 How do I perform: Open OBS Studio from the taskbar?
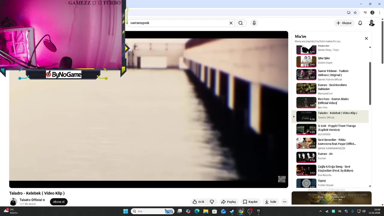250,211
